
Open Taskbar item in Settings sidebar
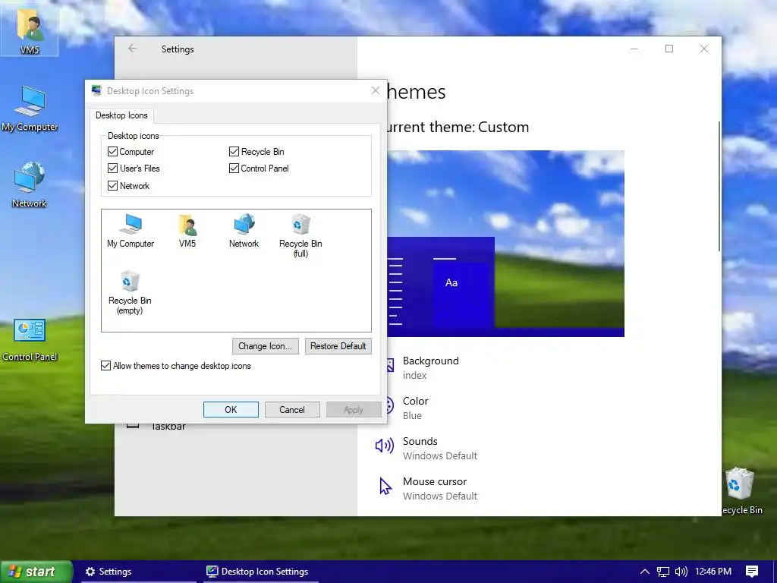pyautogui.click(x=168, y=426)
